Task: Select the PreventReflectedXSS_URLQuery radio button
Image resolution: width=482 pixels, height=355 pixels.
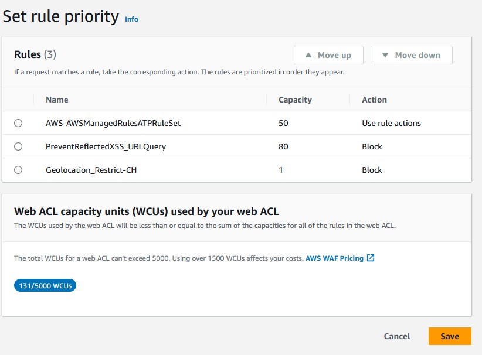Action: tap(18, 146)
